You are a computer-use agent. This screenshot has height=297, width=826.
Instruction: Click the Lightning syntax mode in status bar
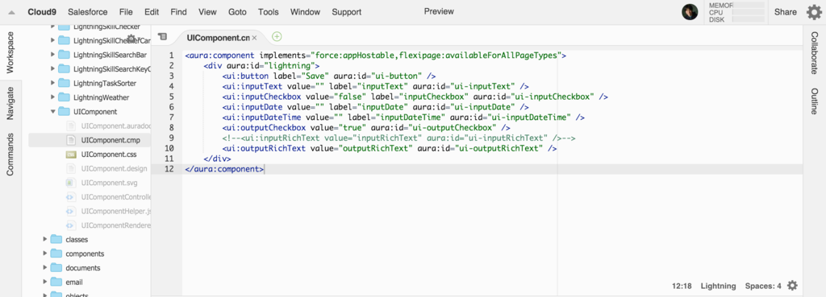pyautogui.click(x=718, y=286)
